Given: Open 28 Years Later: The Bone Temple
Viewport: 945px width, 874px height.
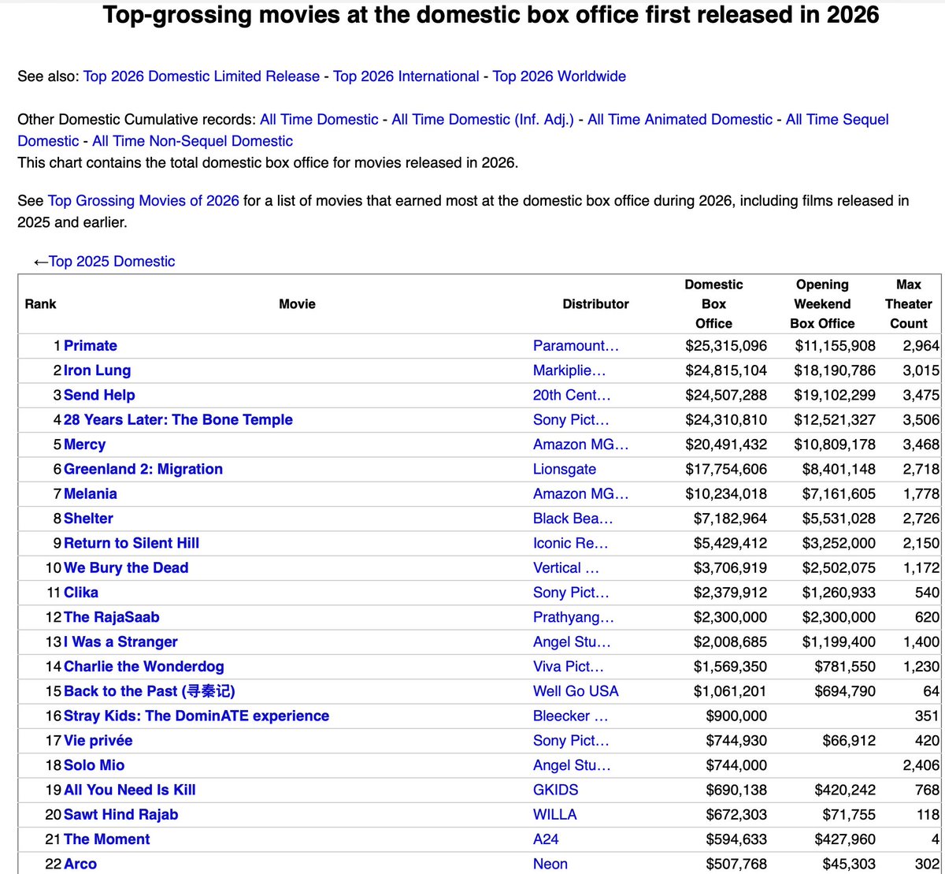Looking at the screenshot, I should [178, 420].
